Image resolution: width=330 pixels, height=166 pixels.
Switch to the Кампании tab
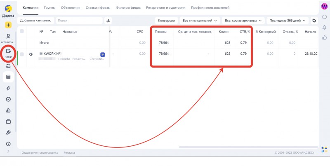pos(31,7)
